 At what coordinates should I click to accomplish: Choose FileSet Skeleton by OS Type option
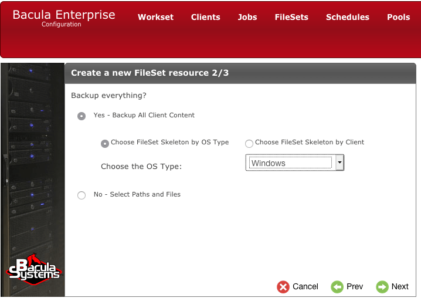[x=105, y=143]
